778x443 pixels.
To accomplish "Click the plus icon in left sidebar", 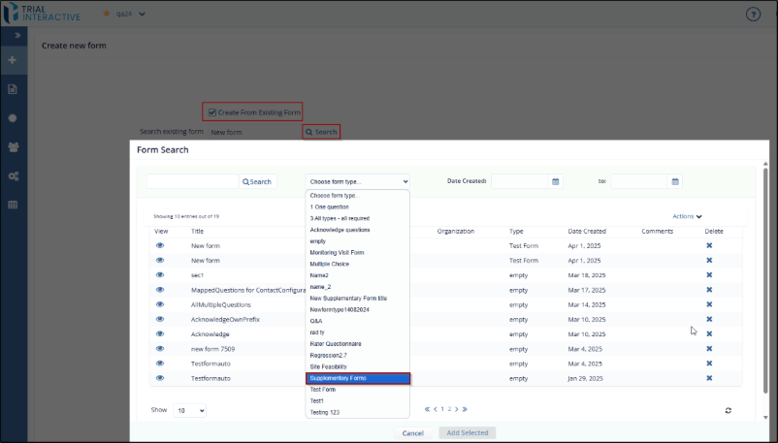I will [x=13, y=60].
